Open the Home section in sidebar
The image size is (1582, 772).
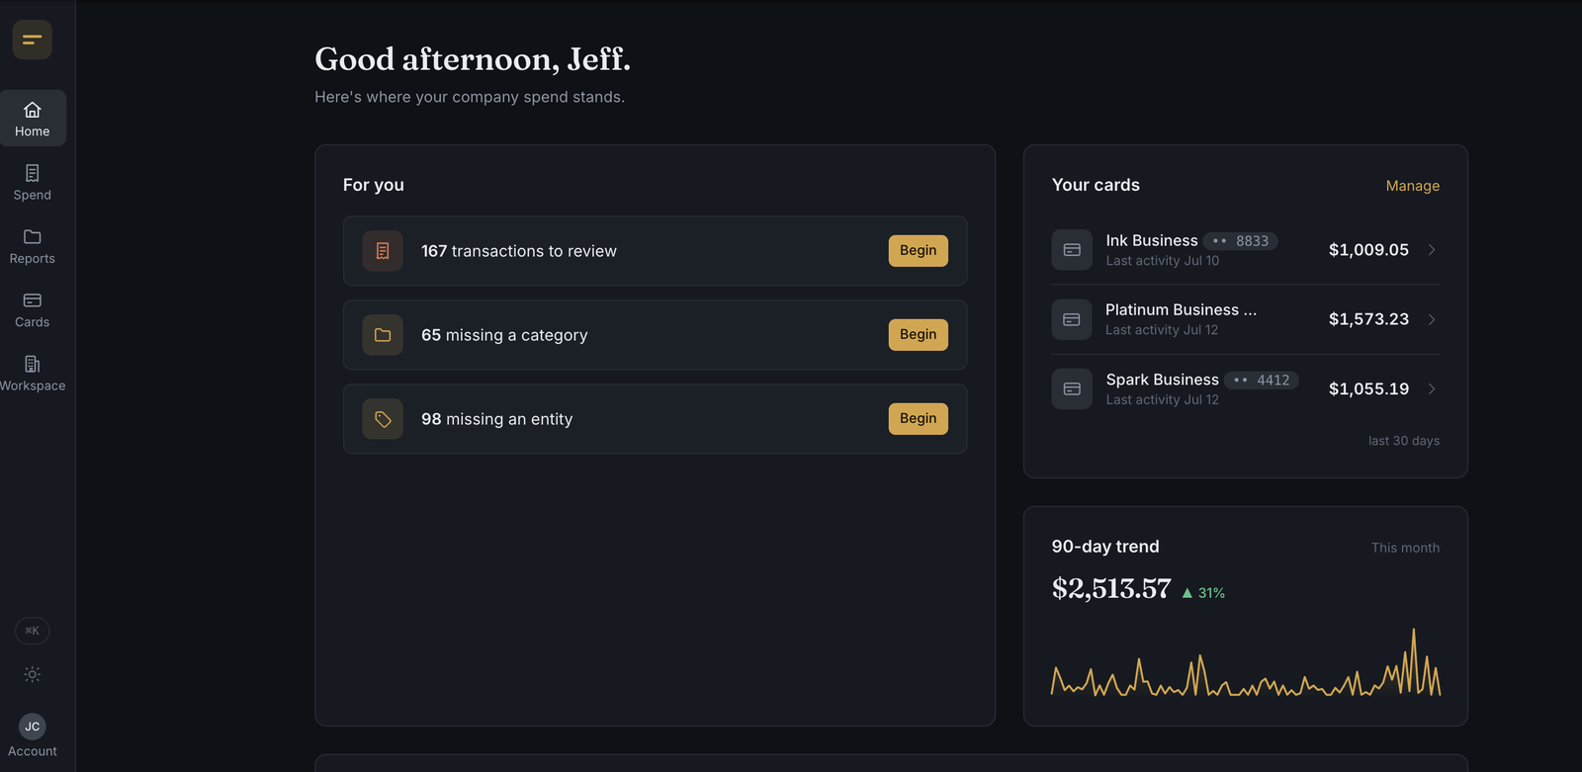click(x=33, y=119)
